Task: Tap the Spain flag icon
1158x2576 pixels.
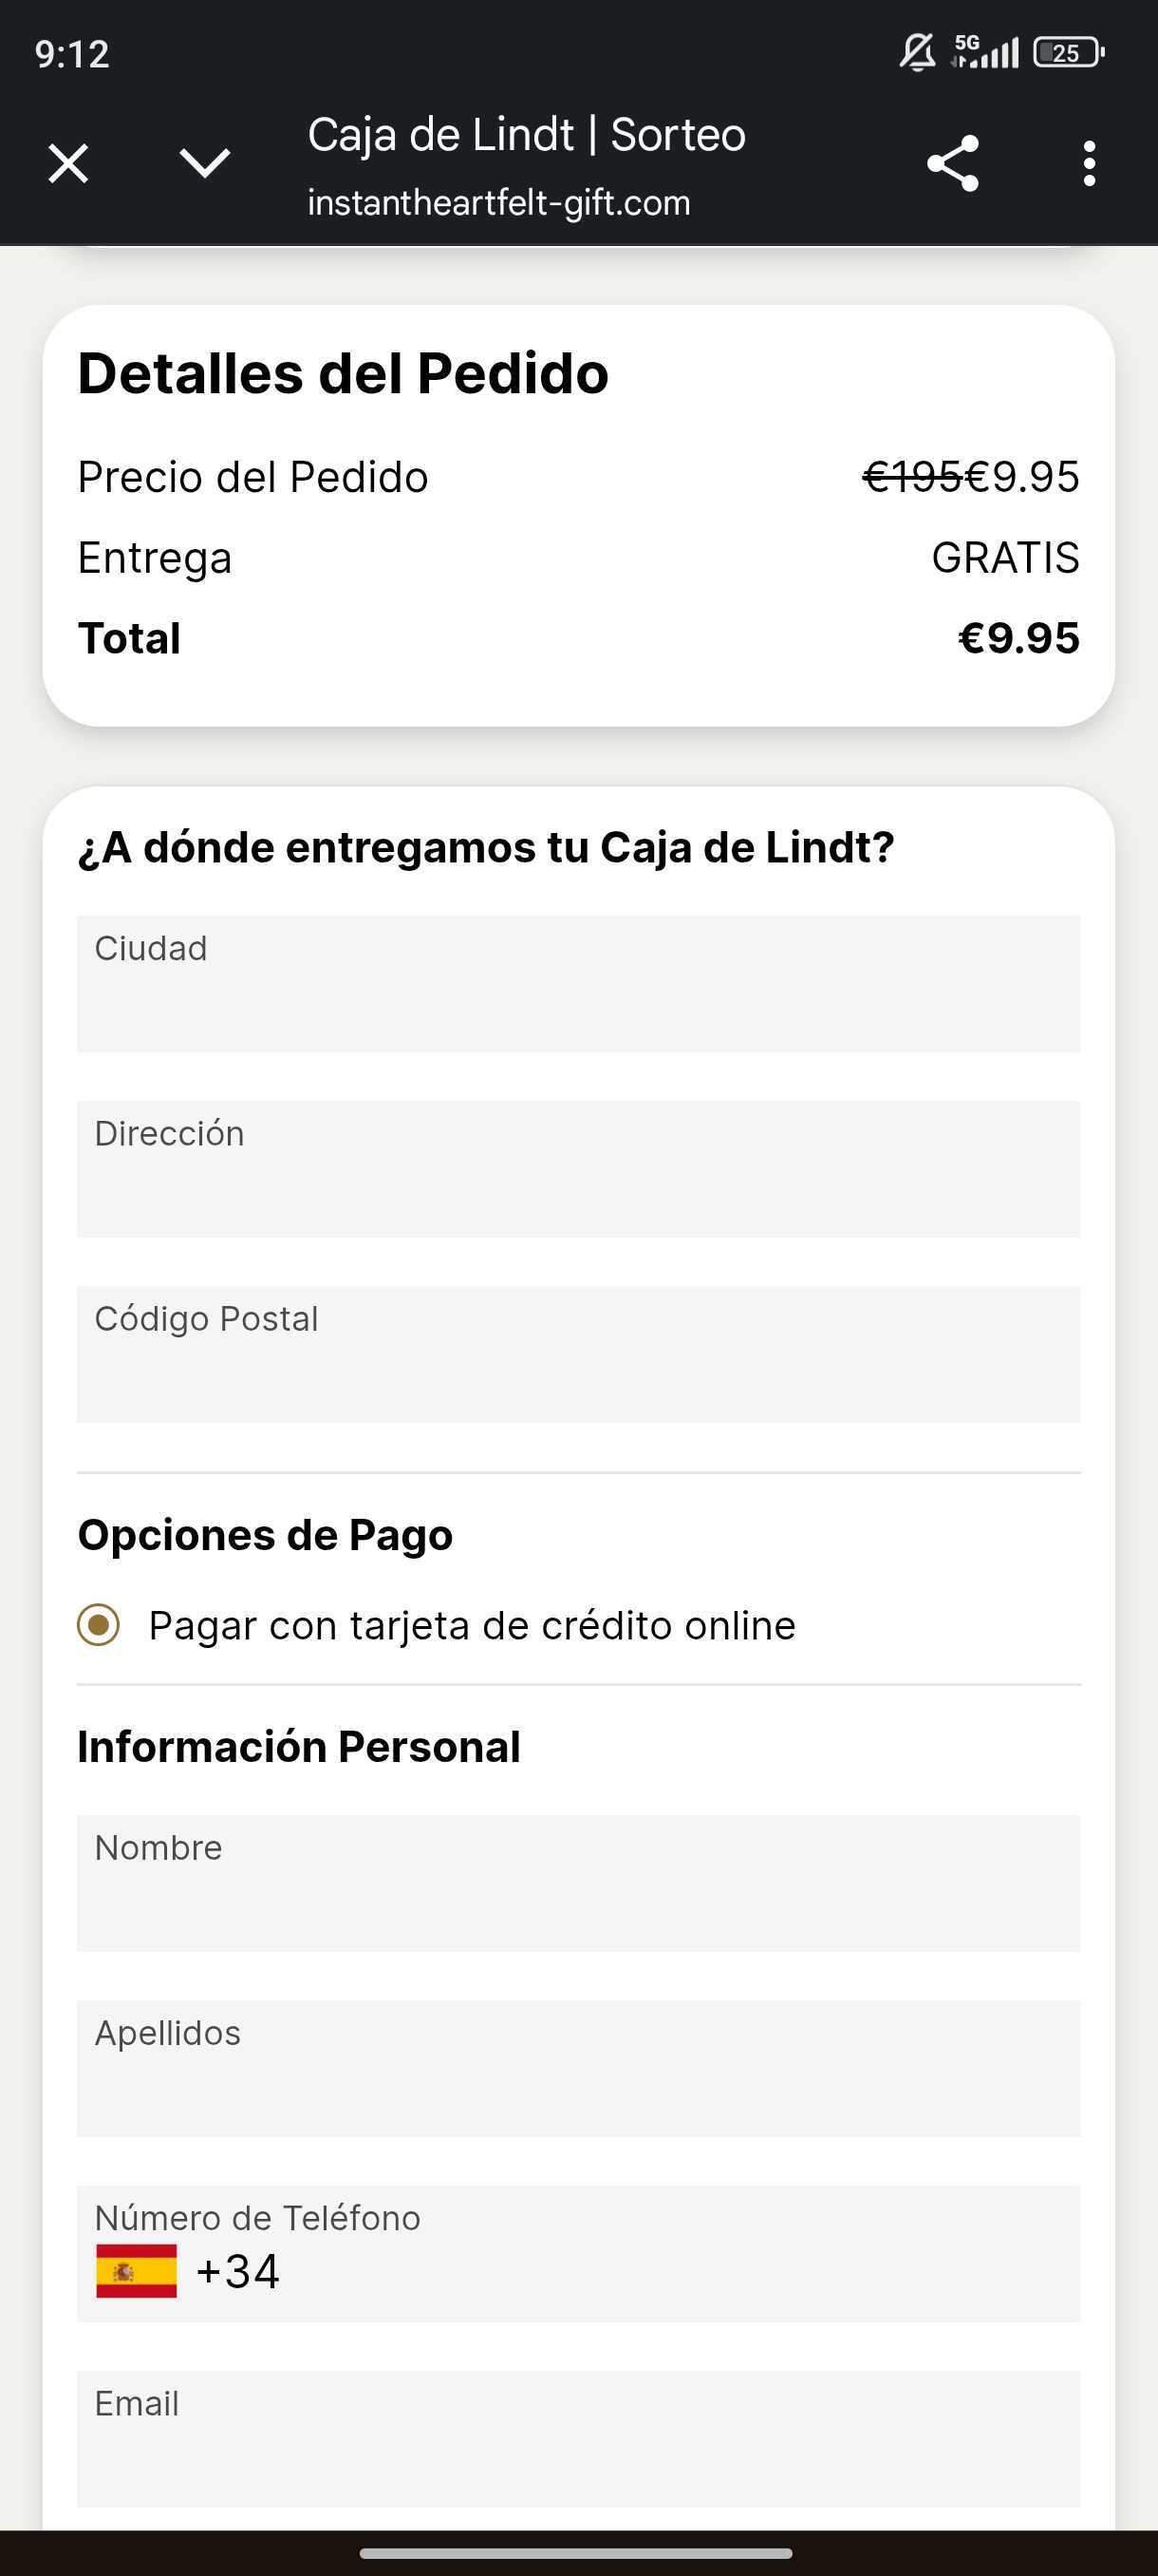Action: click(x=137, y=2271)
